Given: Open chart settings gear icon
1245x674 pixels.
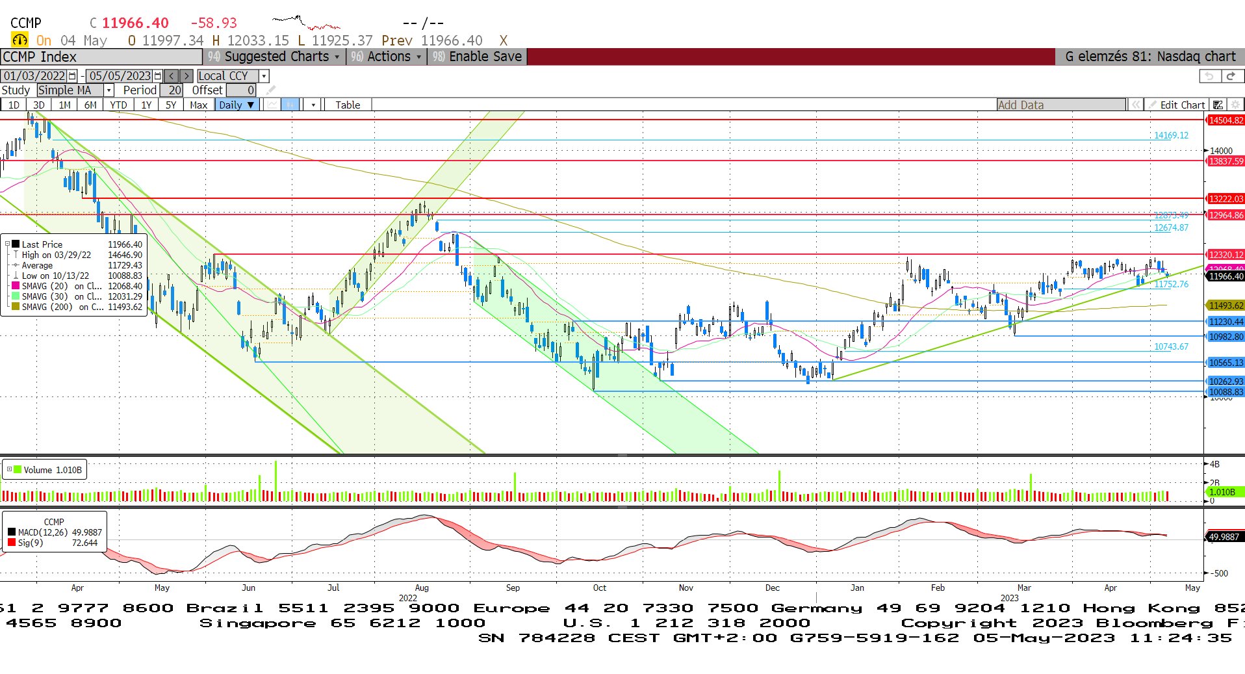Looking at the screenshot, I should click(x=1235, y=105).
